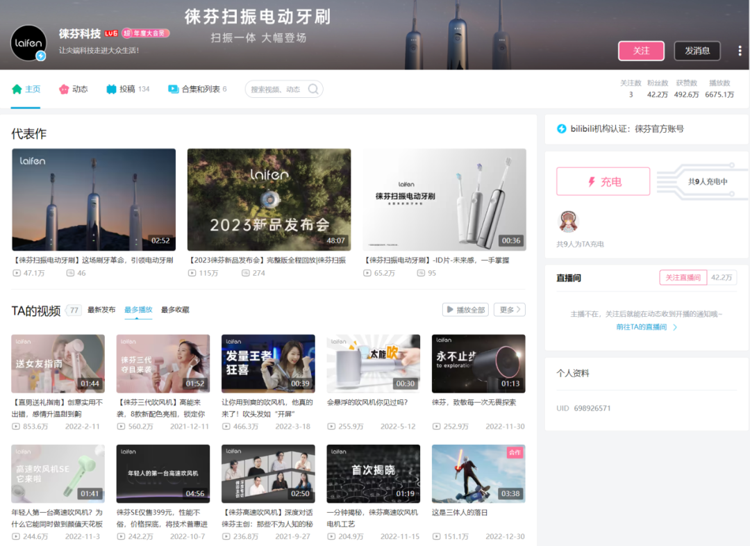Click title 会悬浮的吹风机你见过吗？

click(367, 402)
